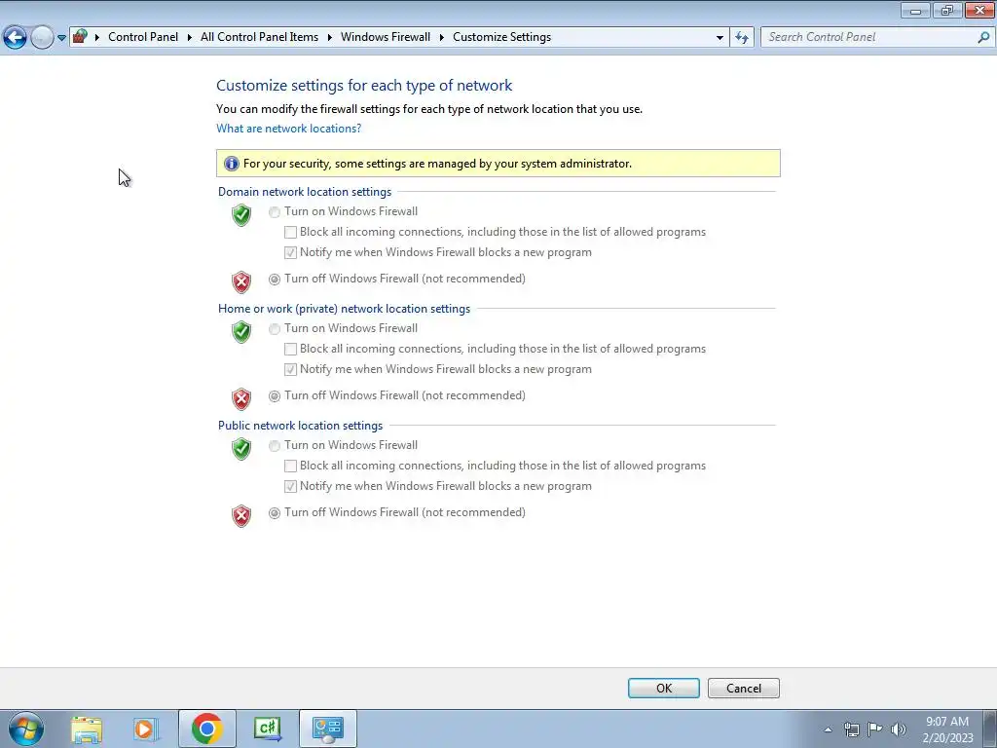Image resolution: width=997 pixels, height=748 pixels.
Task: Minimize the Control Panel window
Action: [915, 10]
